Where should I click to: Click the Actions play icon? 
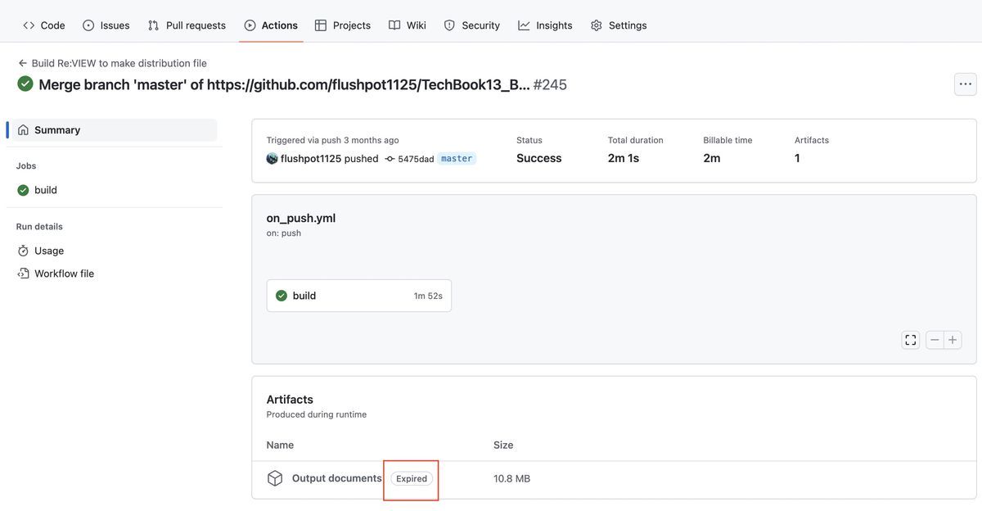pos(250,25)
